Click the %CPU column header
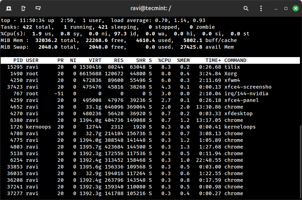The width and height of the screenshot is (302, 200). (164, 60)
